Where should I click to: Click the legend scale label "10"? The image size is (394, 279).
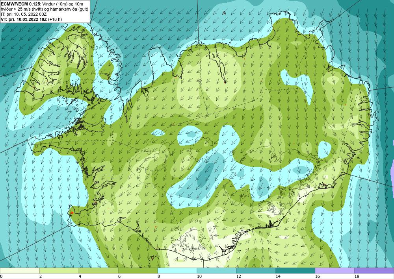pos(199,277)
